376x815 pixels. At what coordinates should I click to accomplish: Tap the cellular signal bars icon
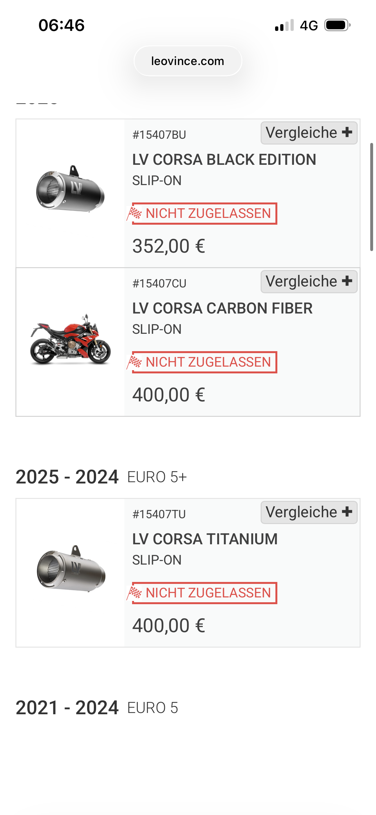point(284,25)
